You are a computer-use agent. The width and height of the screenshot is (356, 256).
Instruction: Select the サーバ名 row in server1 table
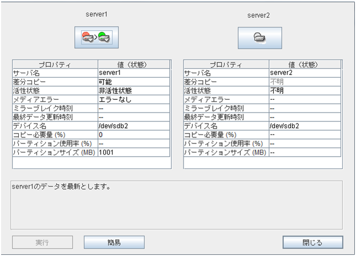click(x=55, y=72)
